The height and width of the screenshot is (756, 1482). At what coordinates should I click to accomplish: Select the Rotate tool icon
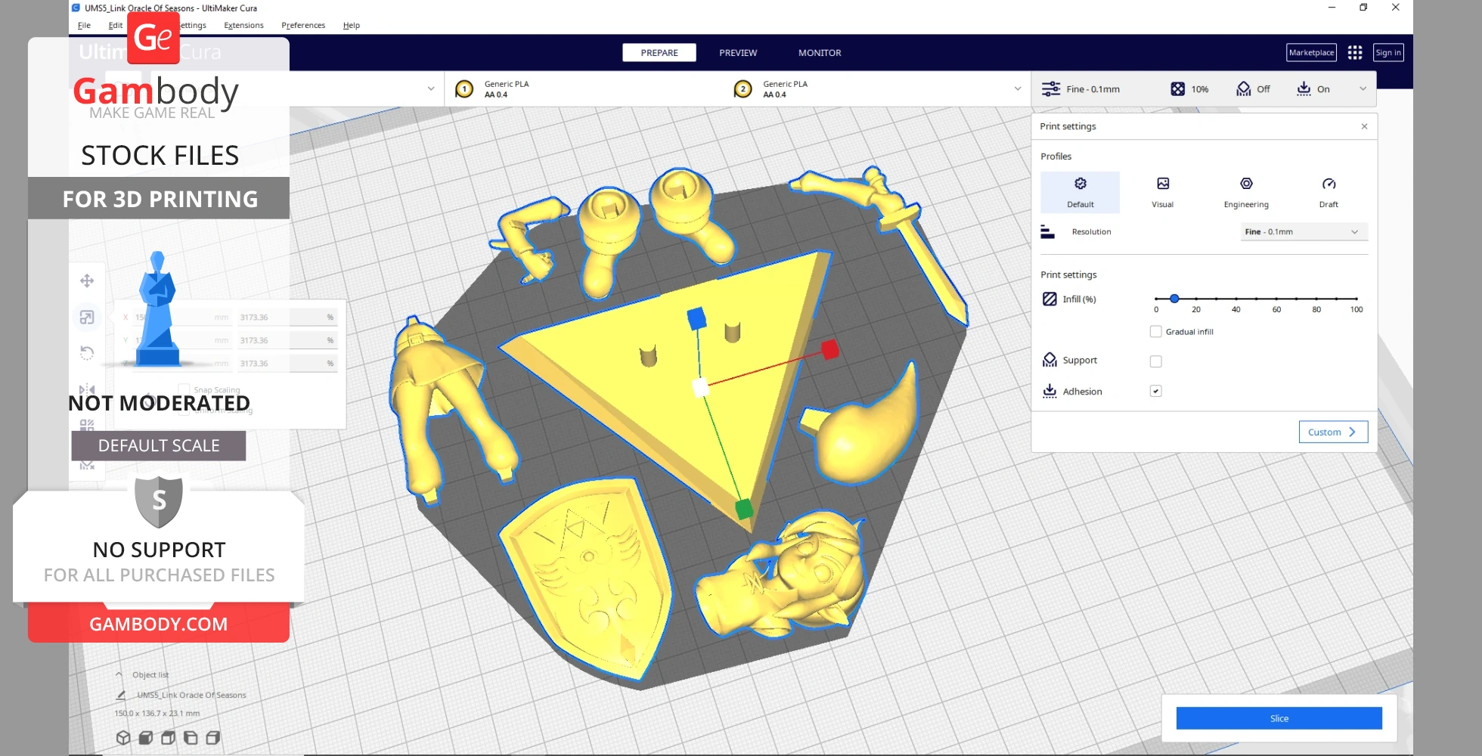87,353
